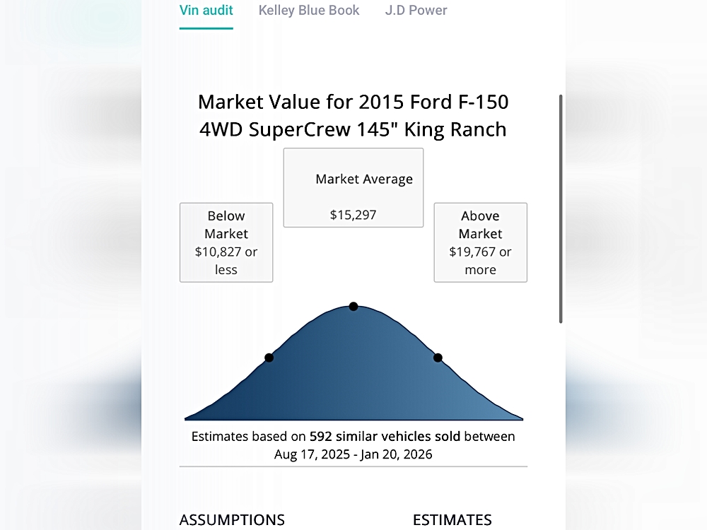Click the $10,827 or less price

click(x=226, y=261)
